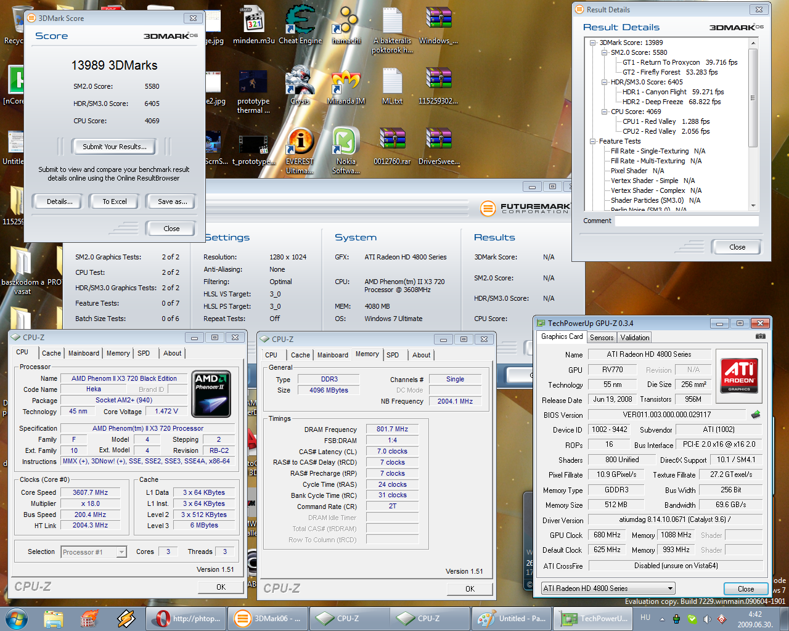Select the 0012760.rar archive icon

click(x=392, y=147)
